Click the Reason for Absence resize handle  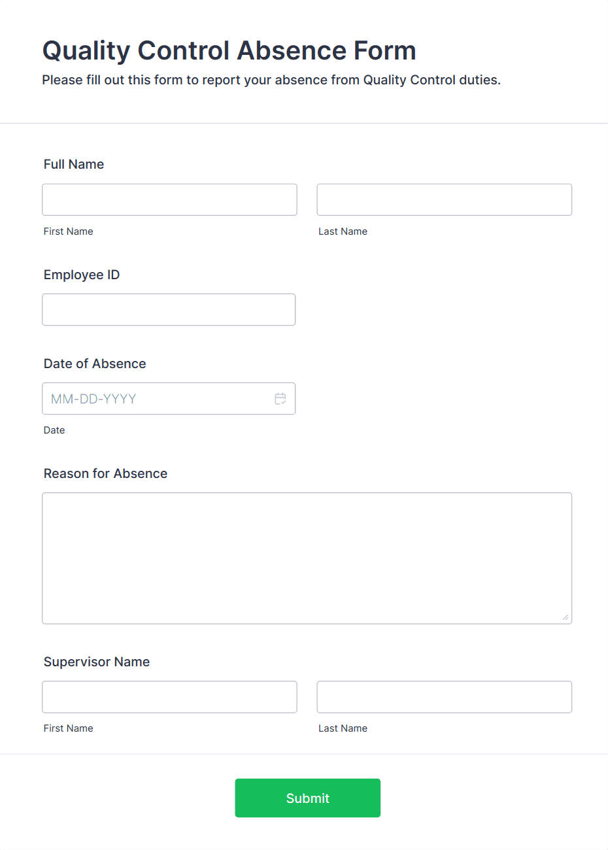coord(565,617)
